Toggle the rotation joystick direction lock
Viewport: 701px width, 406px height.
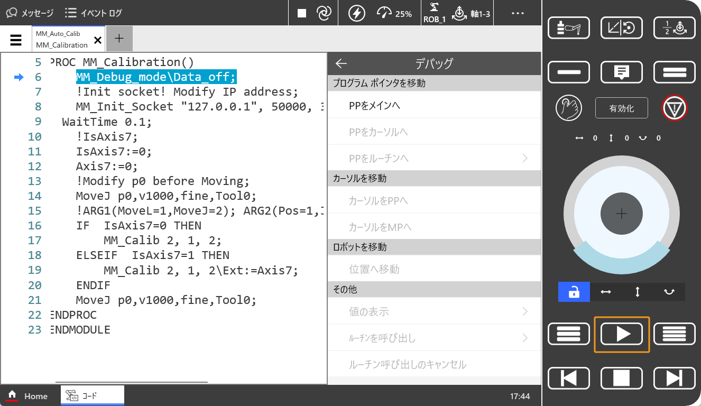(x=669, y=292)
